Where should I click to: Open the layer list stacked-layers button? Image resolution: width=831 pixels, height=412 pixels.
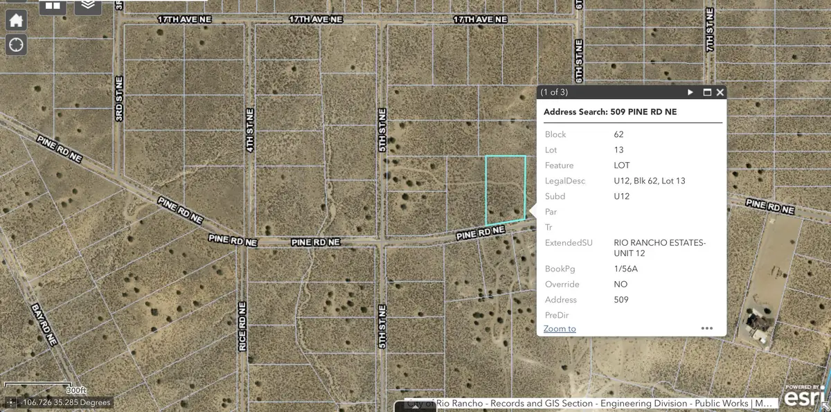pos(87,6)
